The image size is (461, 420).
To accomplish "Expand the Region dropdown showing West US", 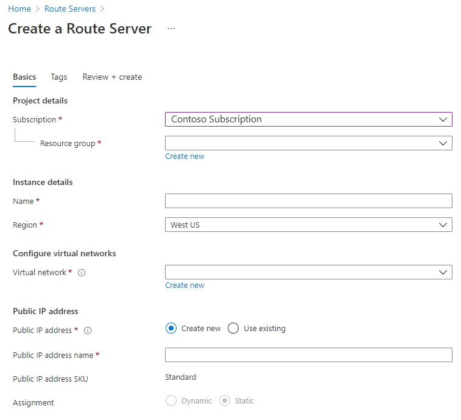I will coord(308,225).
